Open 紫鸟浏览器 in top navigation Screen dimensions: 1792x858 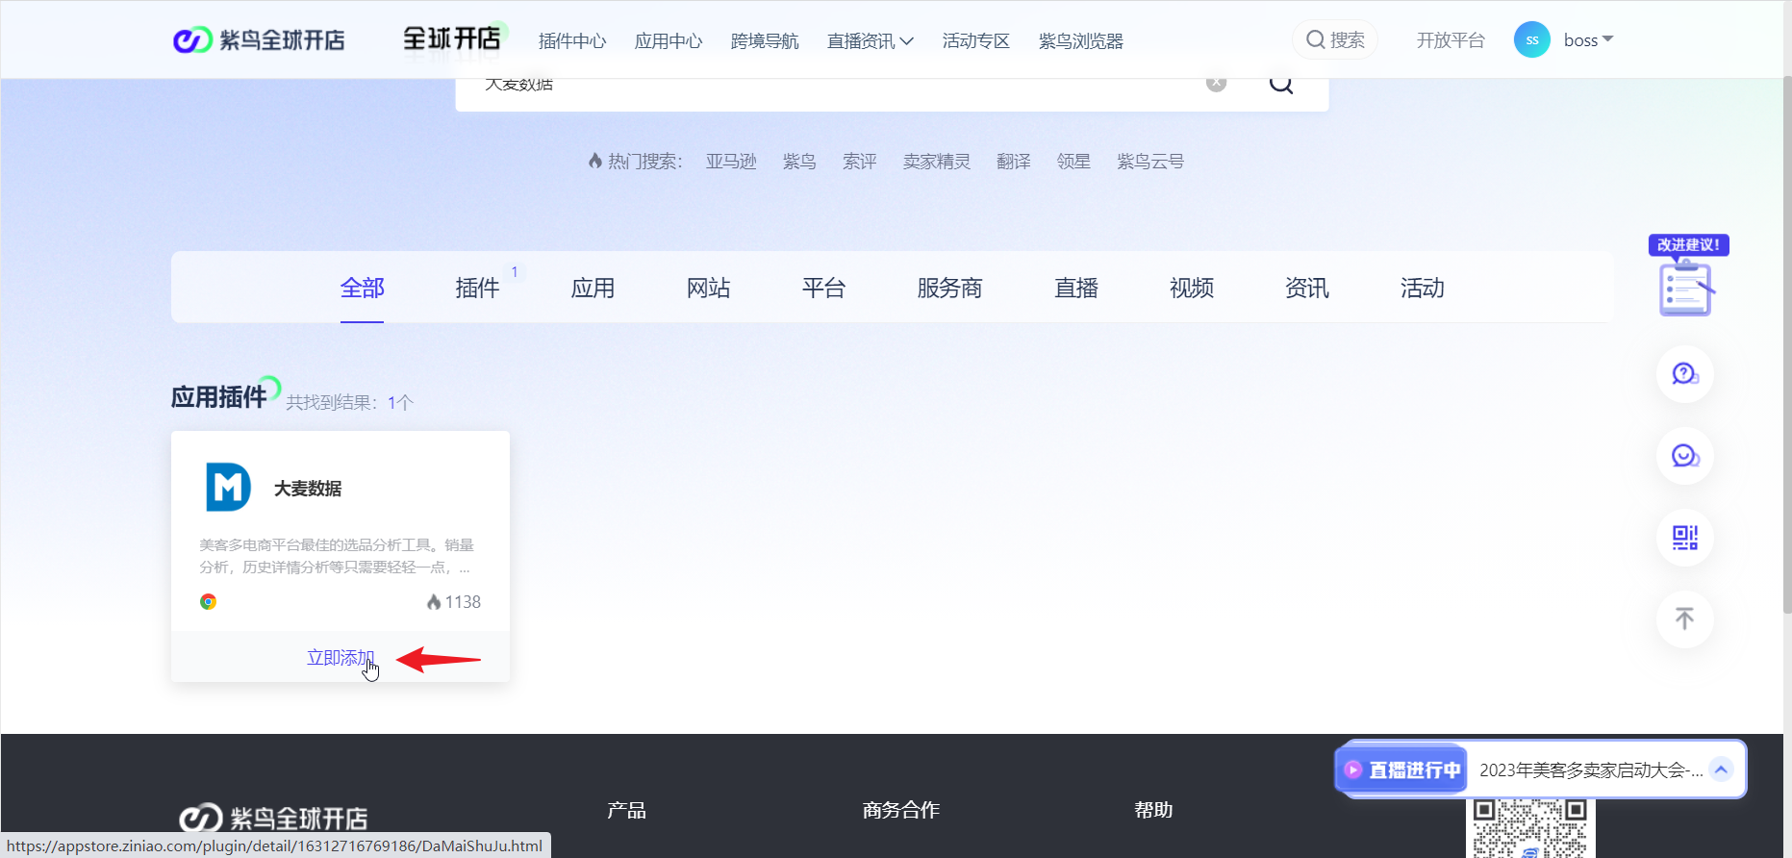1081,41
